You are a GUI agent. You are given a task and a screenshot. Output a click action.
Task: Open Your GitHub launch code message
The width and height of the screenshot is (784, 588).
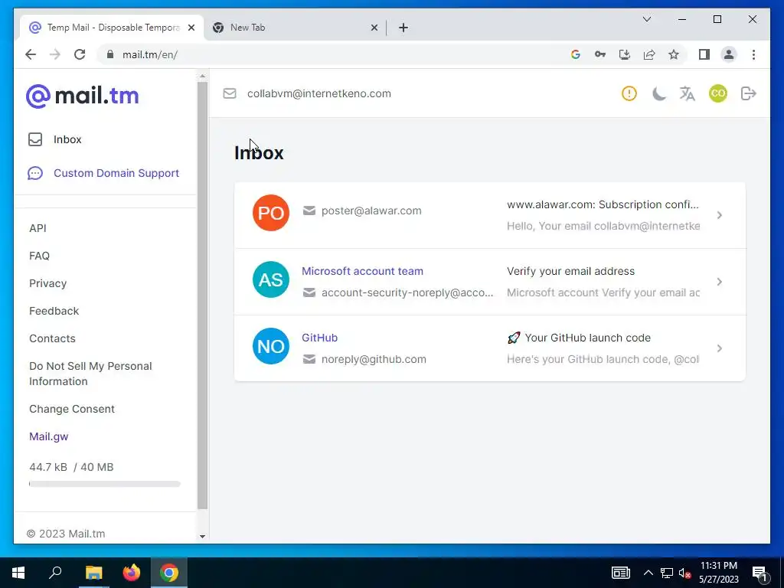579,338
